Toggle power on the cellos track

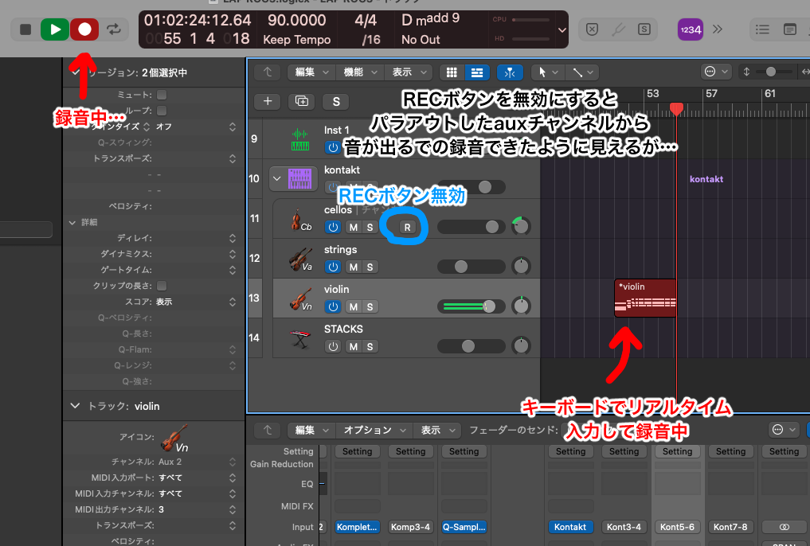pos(333,227)
